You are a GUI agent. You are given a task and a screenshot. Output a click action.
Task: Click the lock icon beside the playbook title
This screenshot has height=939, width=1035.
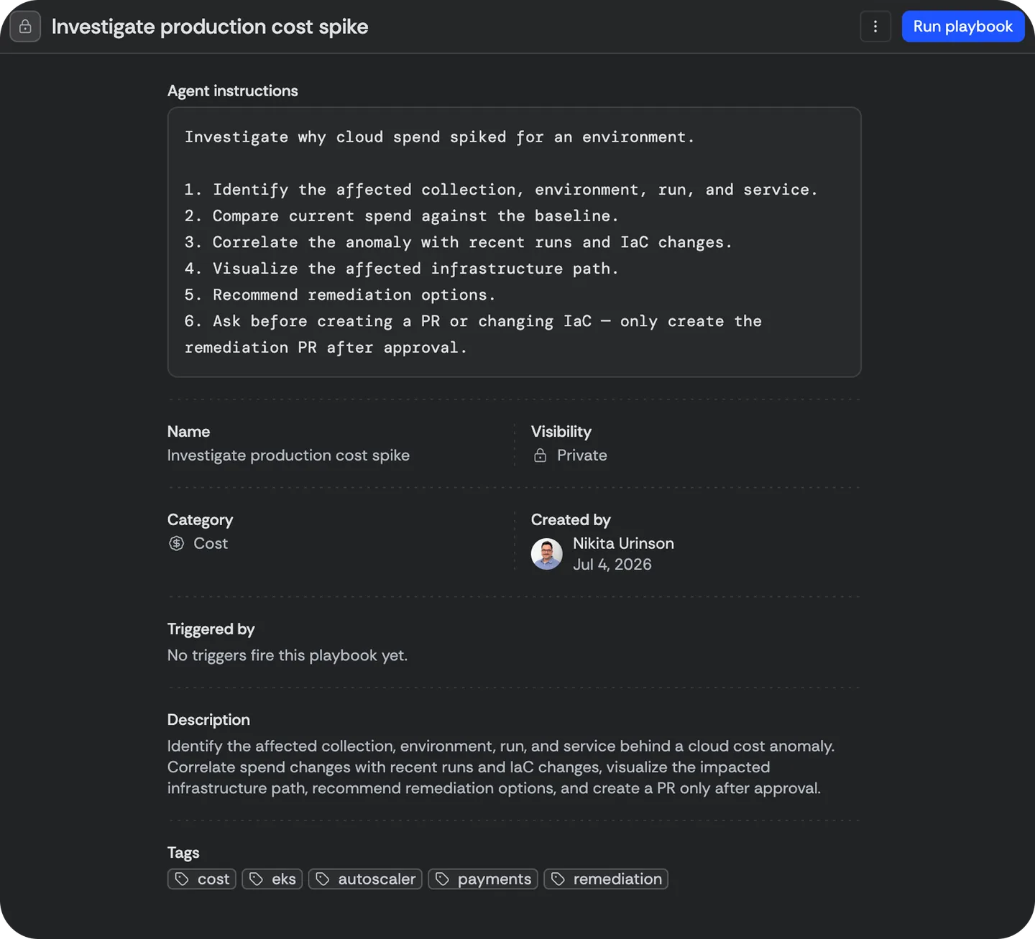(x=25, y=27)
